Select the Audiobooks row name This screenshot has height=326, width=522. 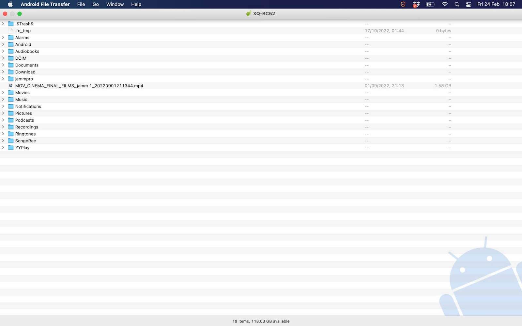(27, 51)
